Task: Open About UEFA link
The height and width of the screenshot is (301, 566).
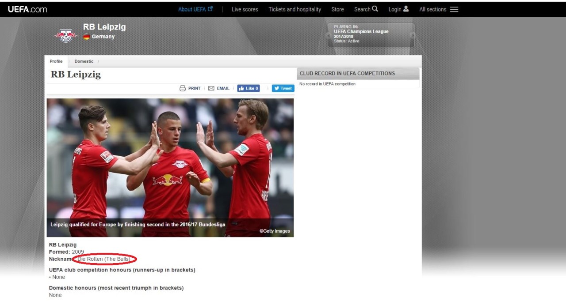Action: 192,9
